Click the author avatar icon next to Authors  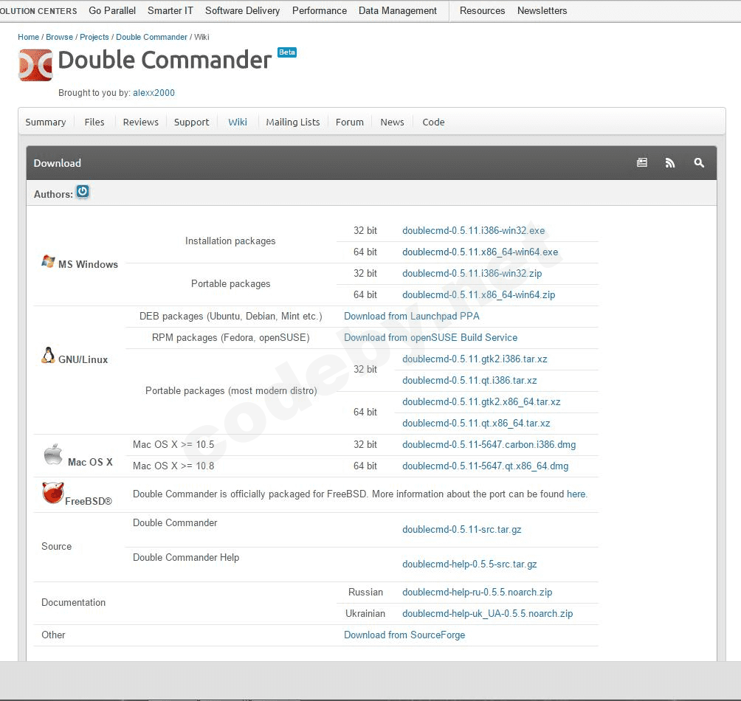[83, 192]
